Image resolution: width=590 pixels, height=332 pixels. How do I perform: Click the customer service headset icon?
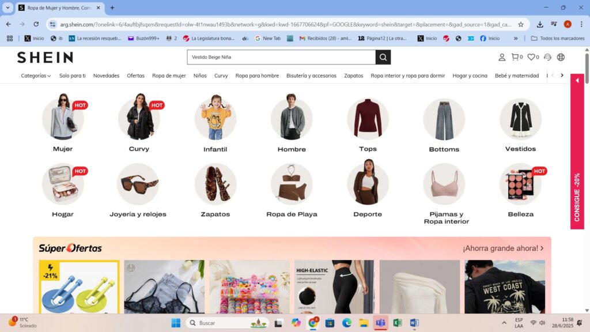[547, 57]
